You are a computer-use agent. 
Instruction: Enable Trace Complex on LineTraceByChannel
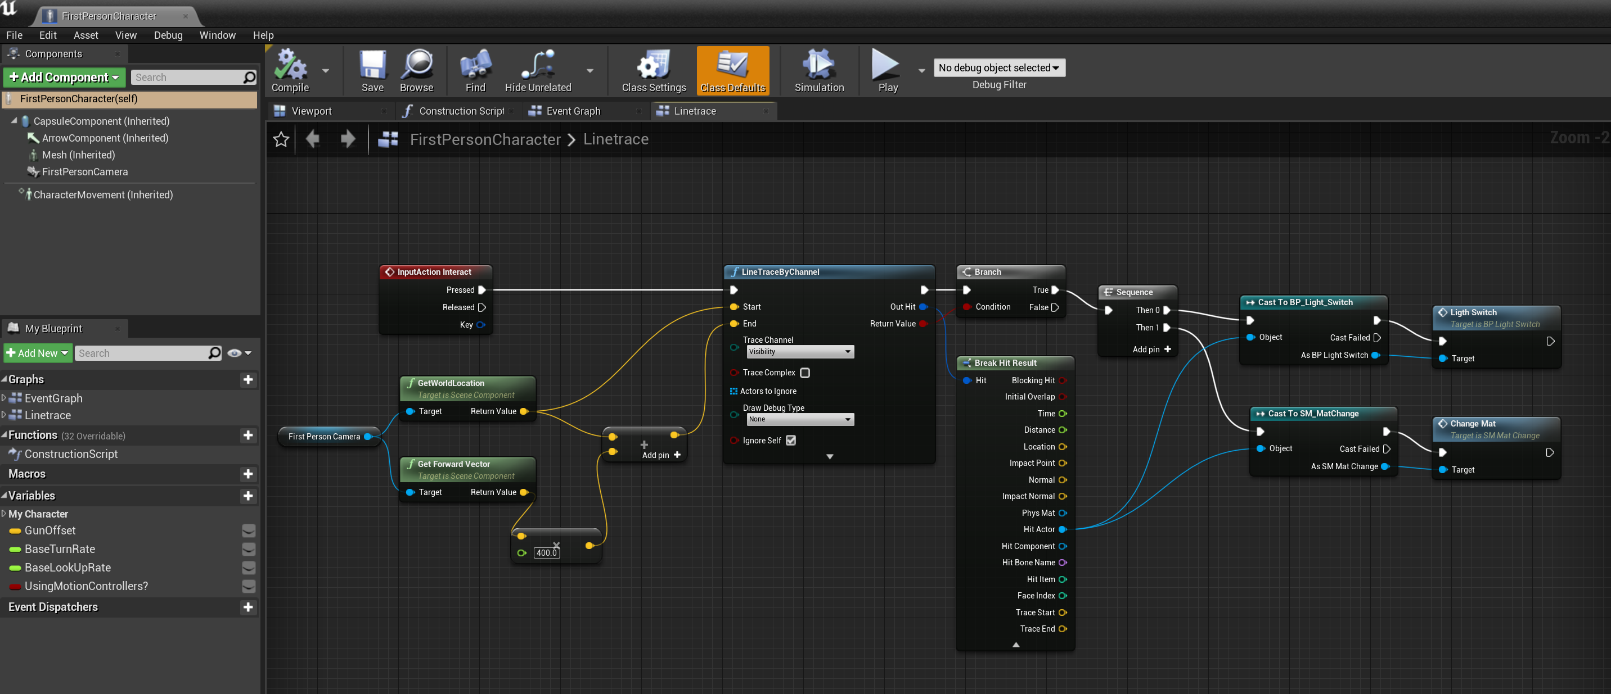point(805,373)
